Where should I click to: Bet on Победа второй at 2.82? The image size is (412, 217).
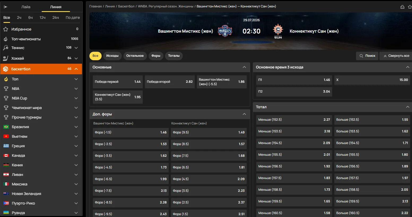(170, 82)
